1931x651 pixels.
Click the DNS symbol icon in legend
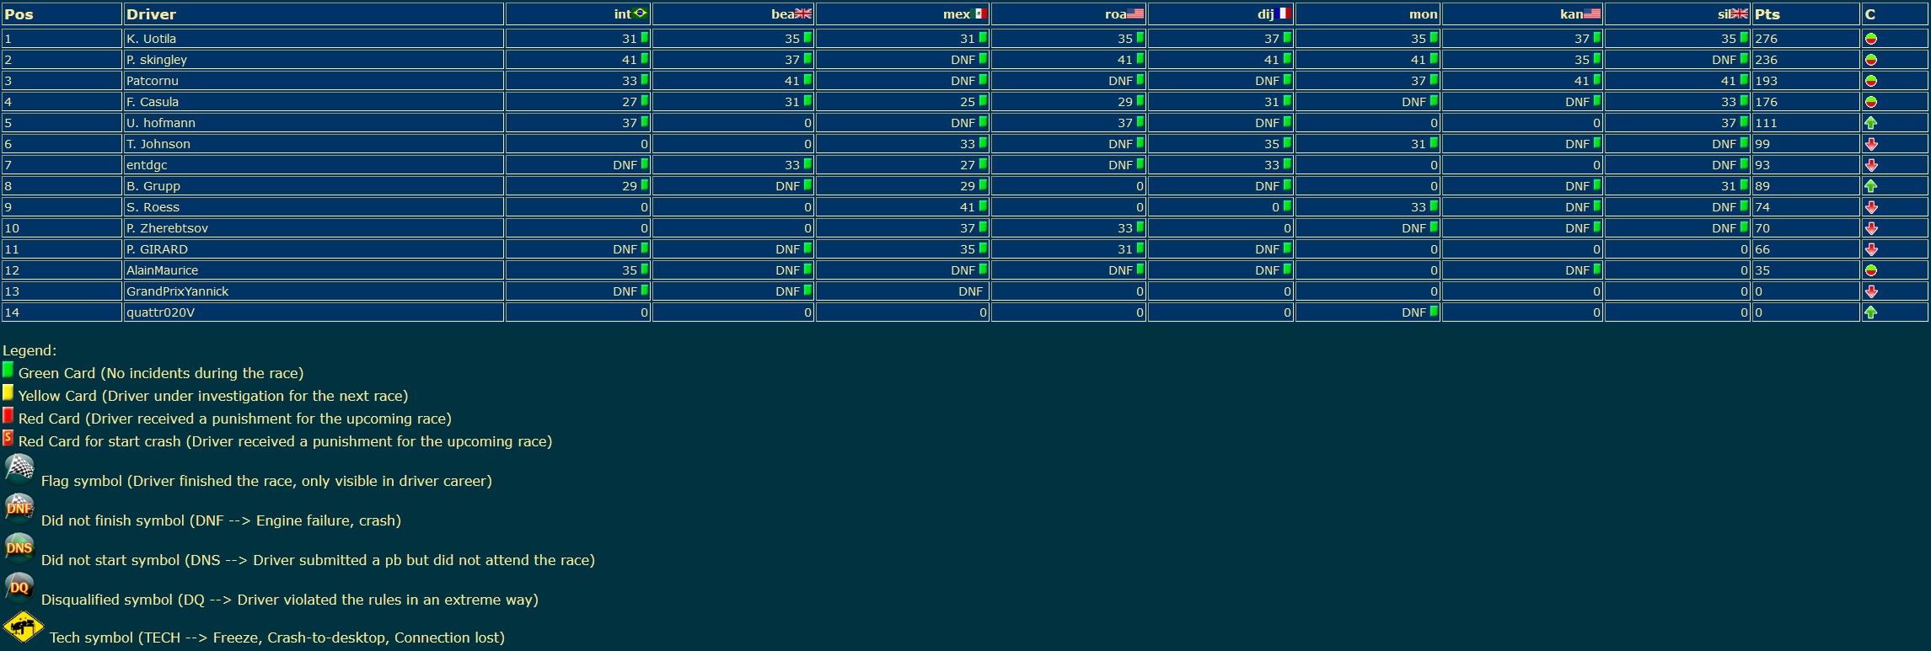coord(19,547)
